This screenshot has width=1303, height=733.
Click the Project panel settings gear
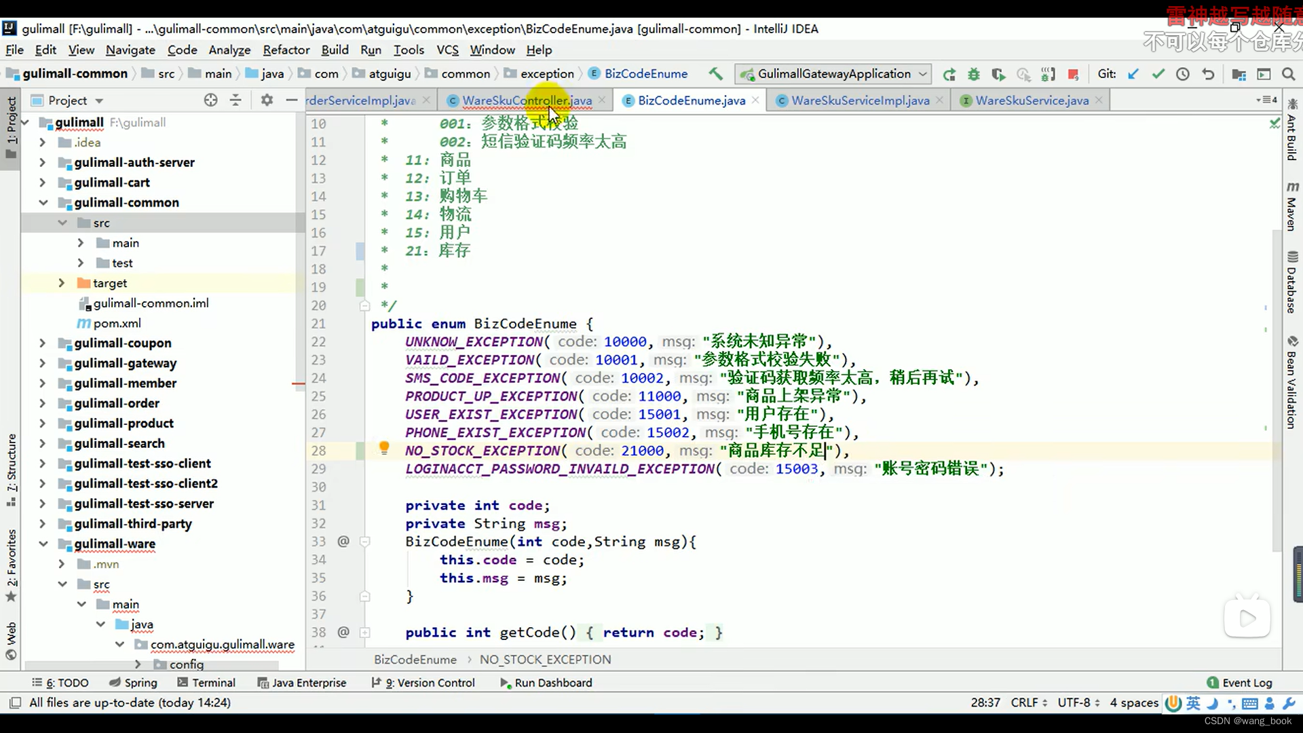pos(267,100)
